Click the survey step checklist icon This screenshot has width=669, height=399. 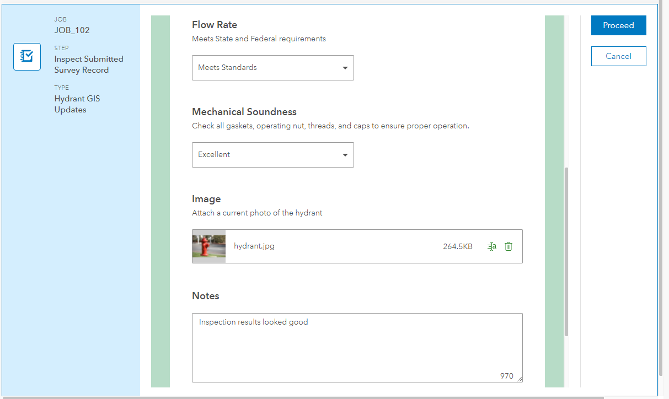click(27, 57)
